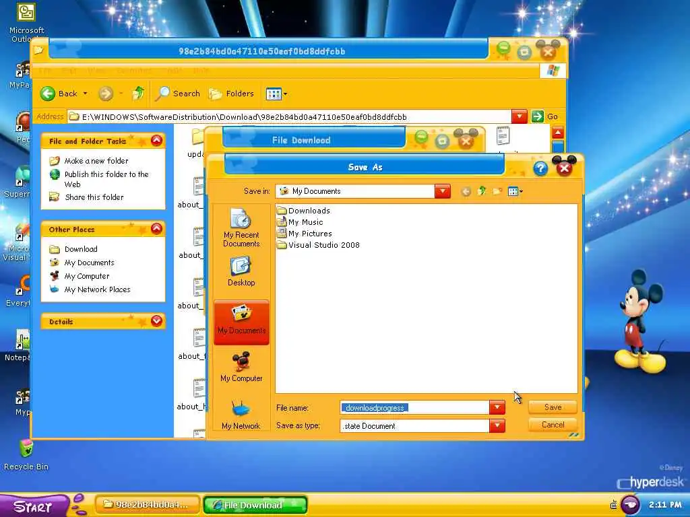
Task: Select the My Pictures folder
Action: [x=305, y=234]
